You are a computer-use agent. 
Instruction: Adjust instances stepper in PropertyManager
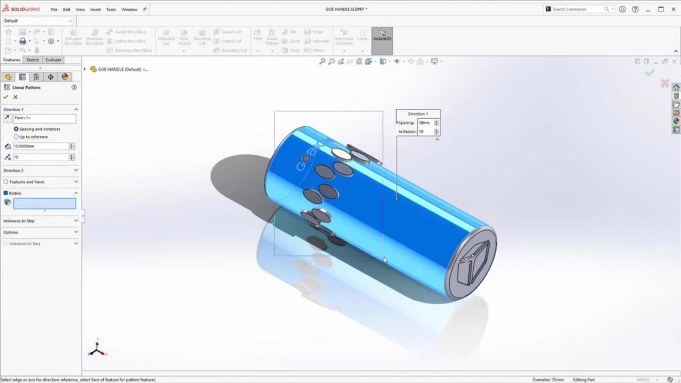pos(72,157)
